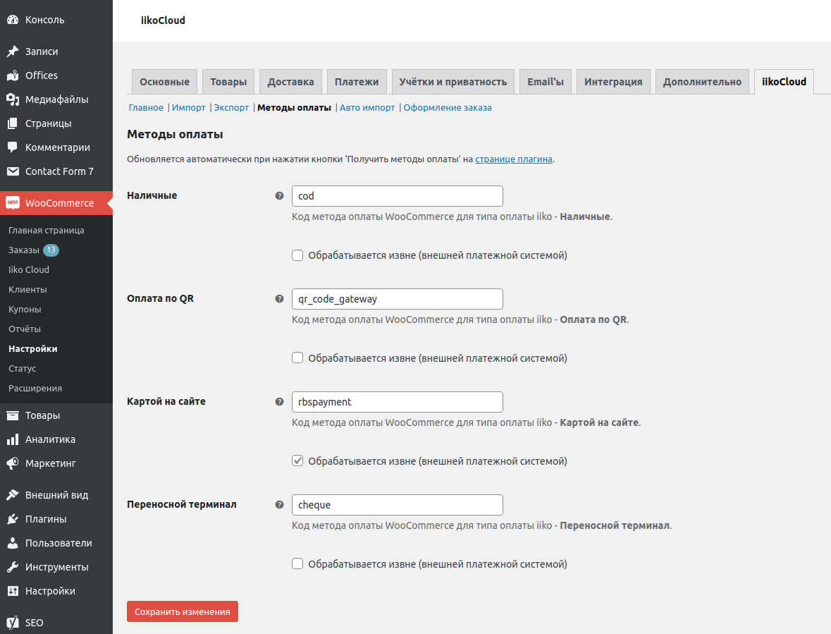831x634 pixels.
Task: Open the Аналитика bar chart icon
Action: pyautogui.click(x=13, y=439)
